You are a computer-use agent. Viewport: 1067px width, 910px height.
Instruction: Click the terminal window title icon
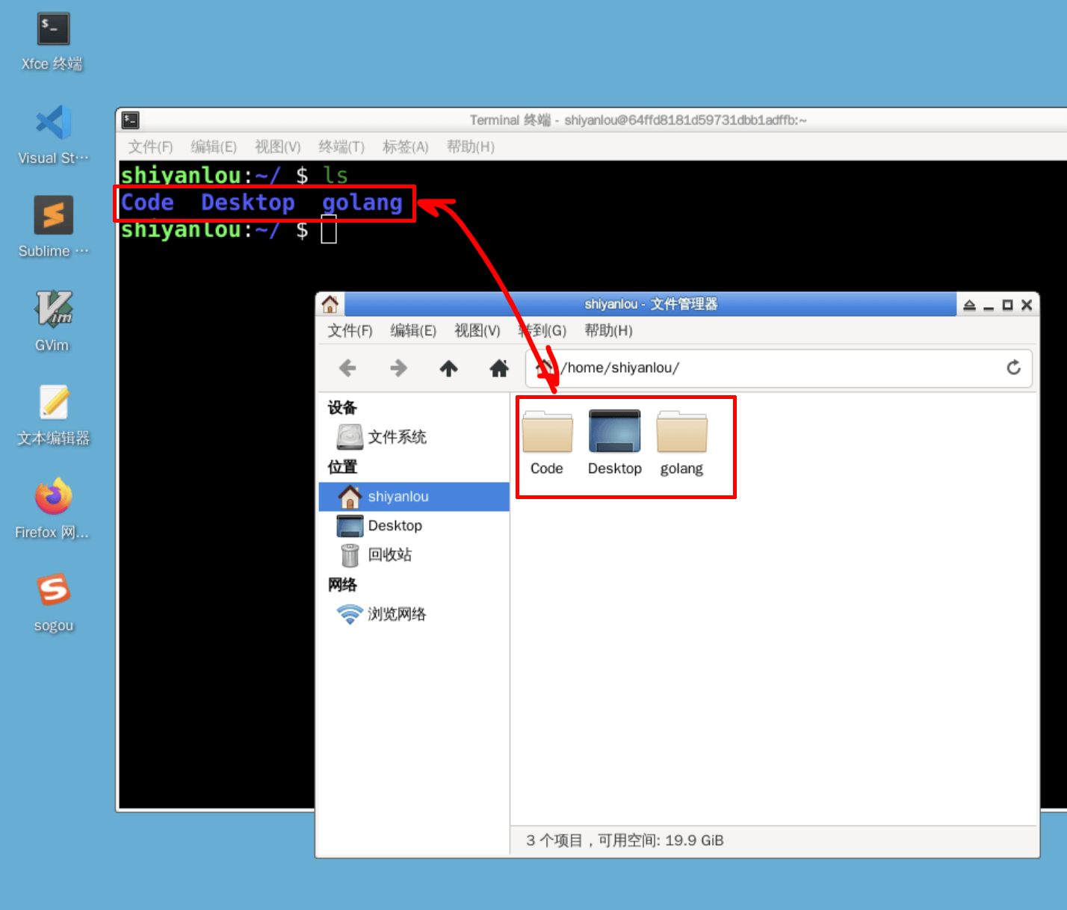tap(131, 120)
